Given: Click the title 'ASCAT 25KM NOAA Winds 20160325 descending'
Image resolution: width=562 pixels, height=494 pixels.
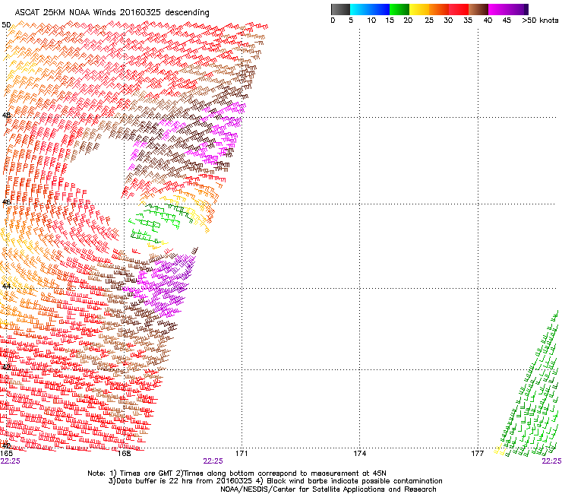Looking at the screenshot, I should click(112, 13).
